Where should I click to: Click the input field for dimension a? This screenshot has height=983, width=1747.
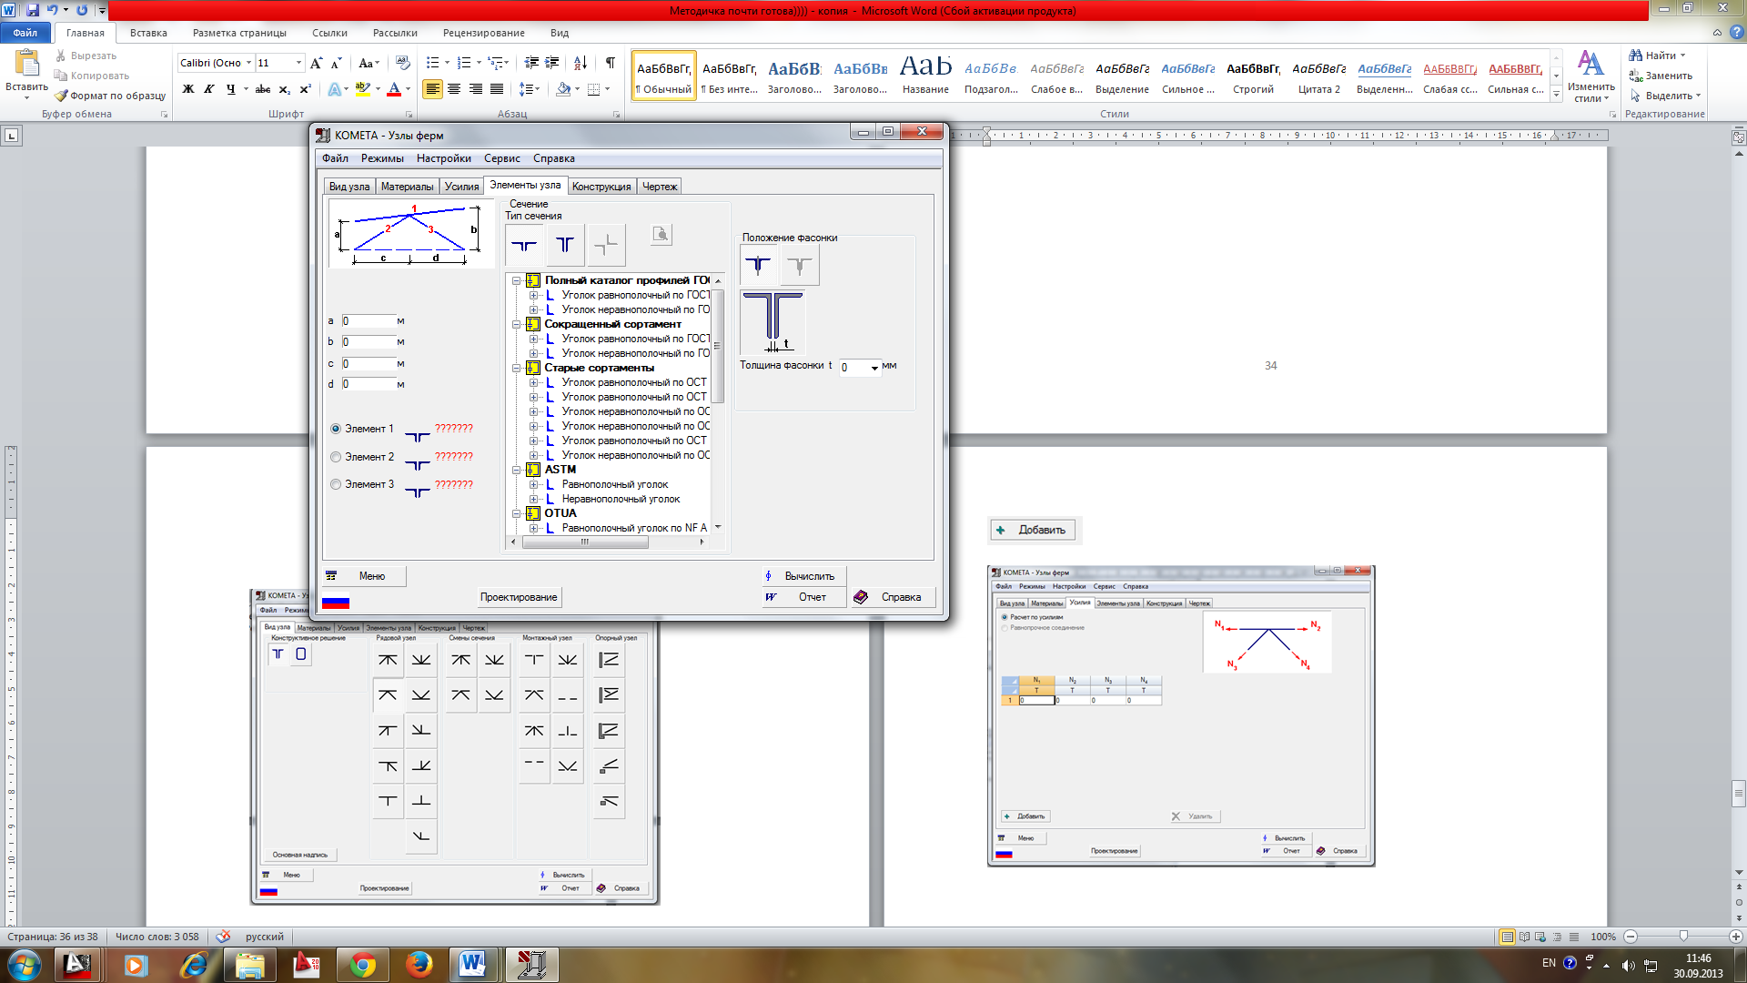(369, 321)
